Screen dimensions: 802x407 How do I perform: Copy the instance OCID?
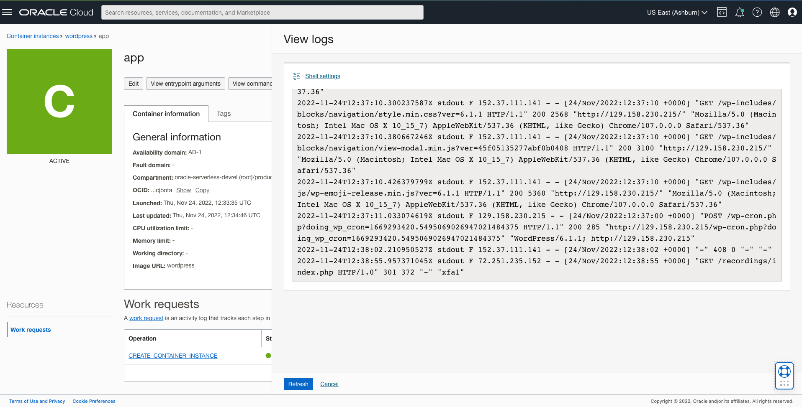[x=202, y=190]
